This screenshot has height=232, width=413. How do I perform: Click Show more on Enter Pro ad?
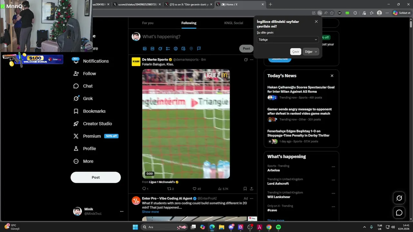coord(150,212)
